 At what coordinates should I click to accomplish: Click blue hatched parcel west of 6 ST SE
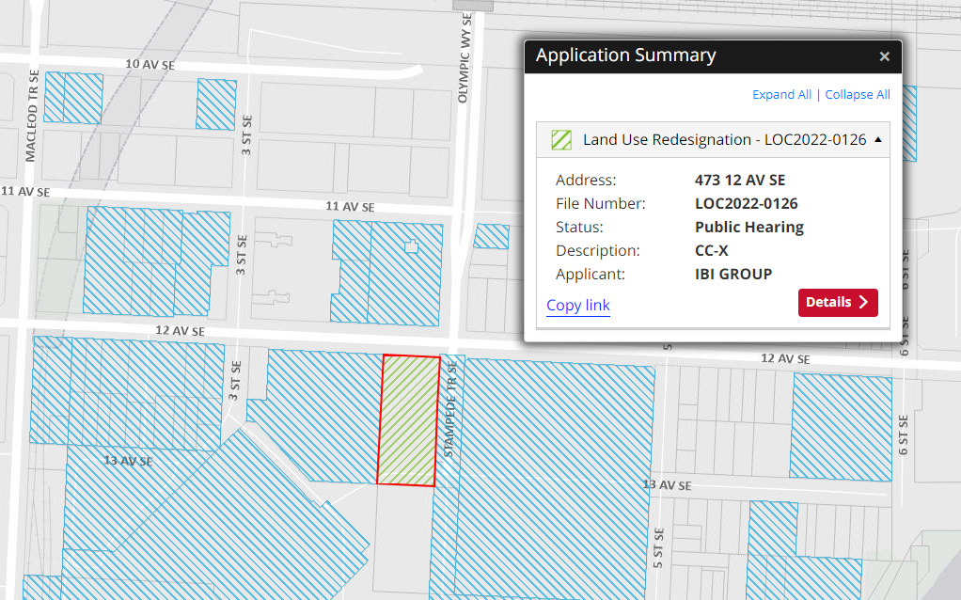pos(841,427)
